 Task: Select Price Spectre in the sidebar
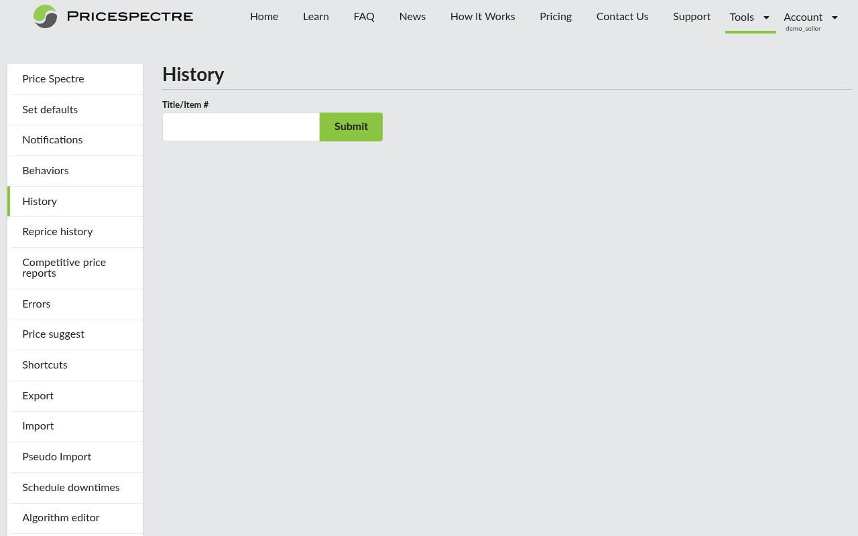pos(53,79)
